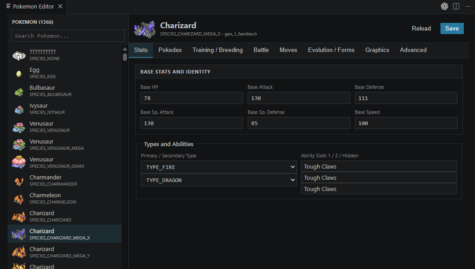Screen dimensions: 475x269
Task: Click the Base Sp. Defense field
Action: 299,123
